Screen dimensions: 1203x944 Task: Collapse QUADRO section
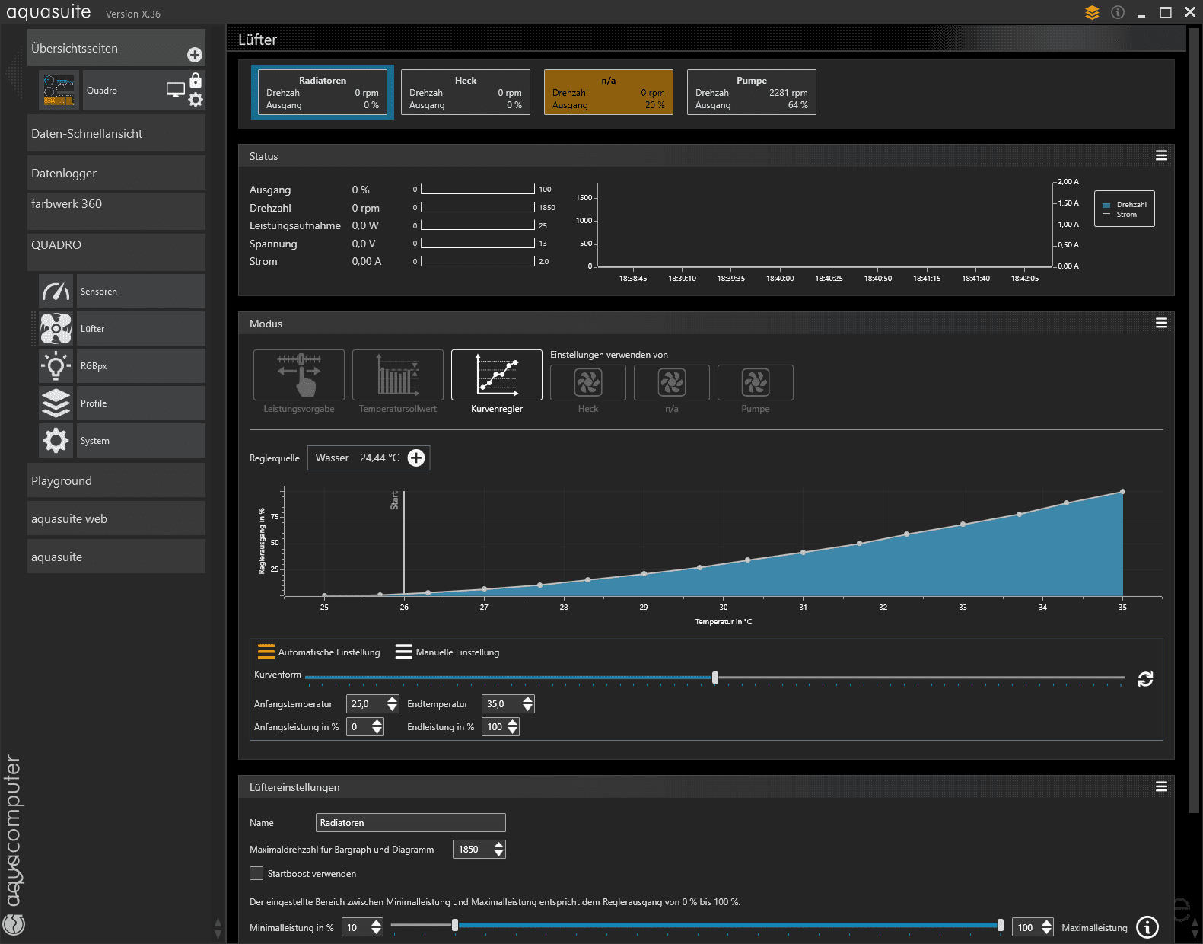pos(116,252)
